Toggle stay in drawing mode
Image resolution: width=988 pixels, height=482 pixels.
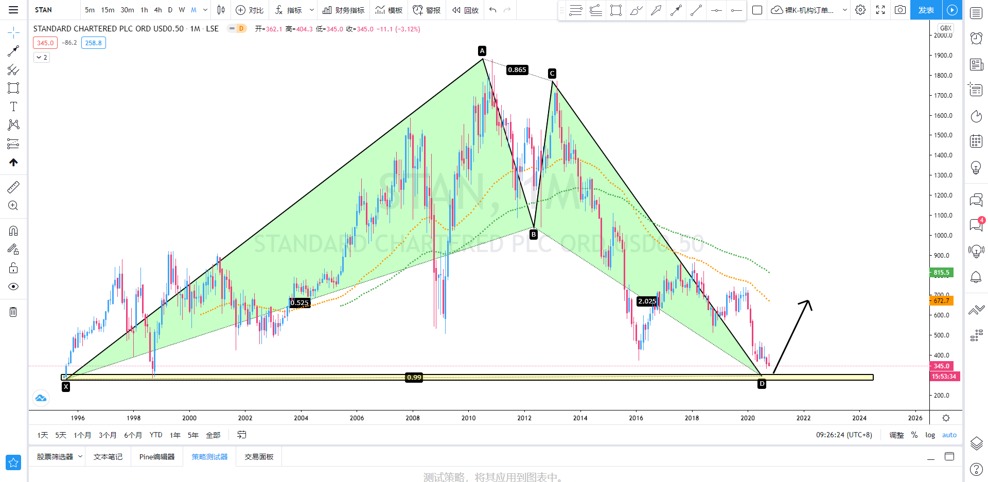13,249
